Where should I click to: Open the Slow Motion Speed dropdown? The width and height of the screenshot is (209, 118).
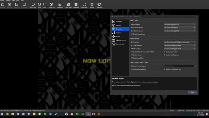click(180, 31)
